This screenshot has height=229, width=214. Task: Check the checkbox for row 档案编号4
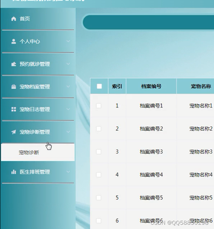coord(99,175)
